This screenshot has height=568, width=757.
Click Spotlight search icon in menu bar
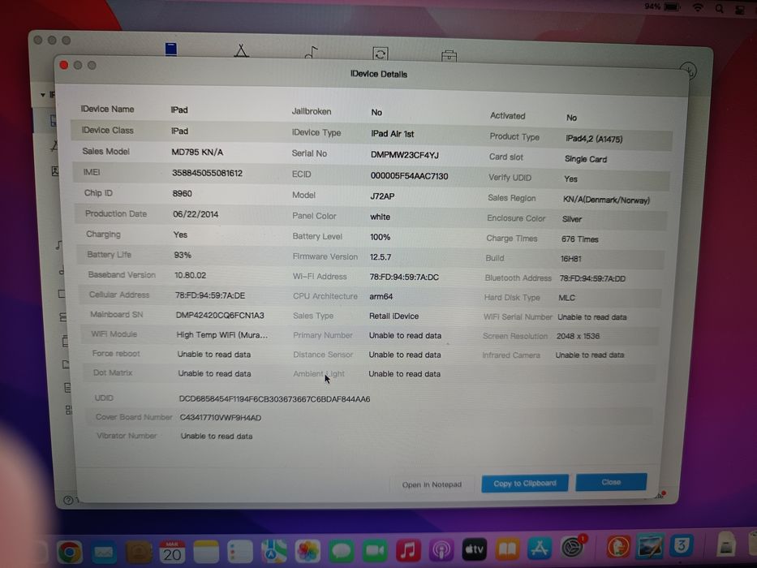pos(720,9)
